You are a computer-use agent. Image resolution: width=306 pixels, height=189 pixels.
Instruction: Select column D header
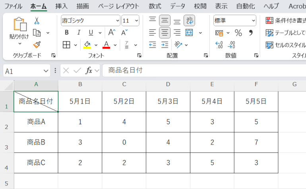click(168, 85)
